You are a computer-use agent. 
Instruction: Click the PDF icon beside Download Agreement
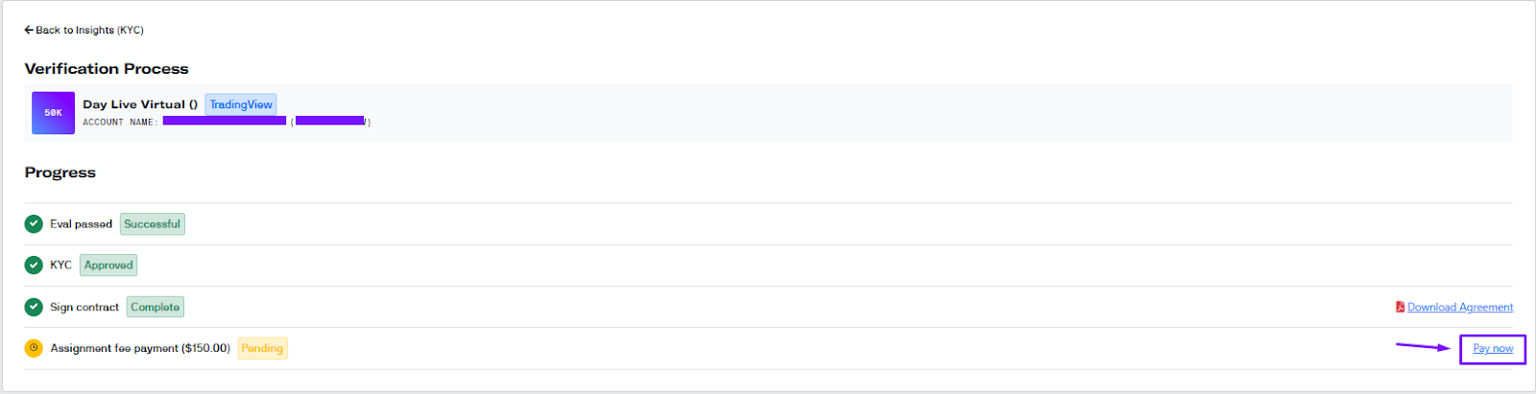pyautogui.click(x=1401, y=307)
